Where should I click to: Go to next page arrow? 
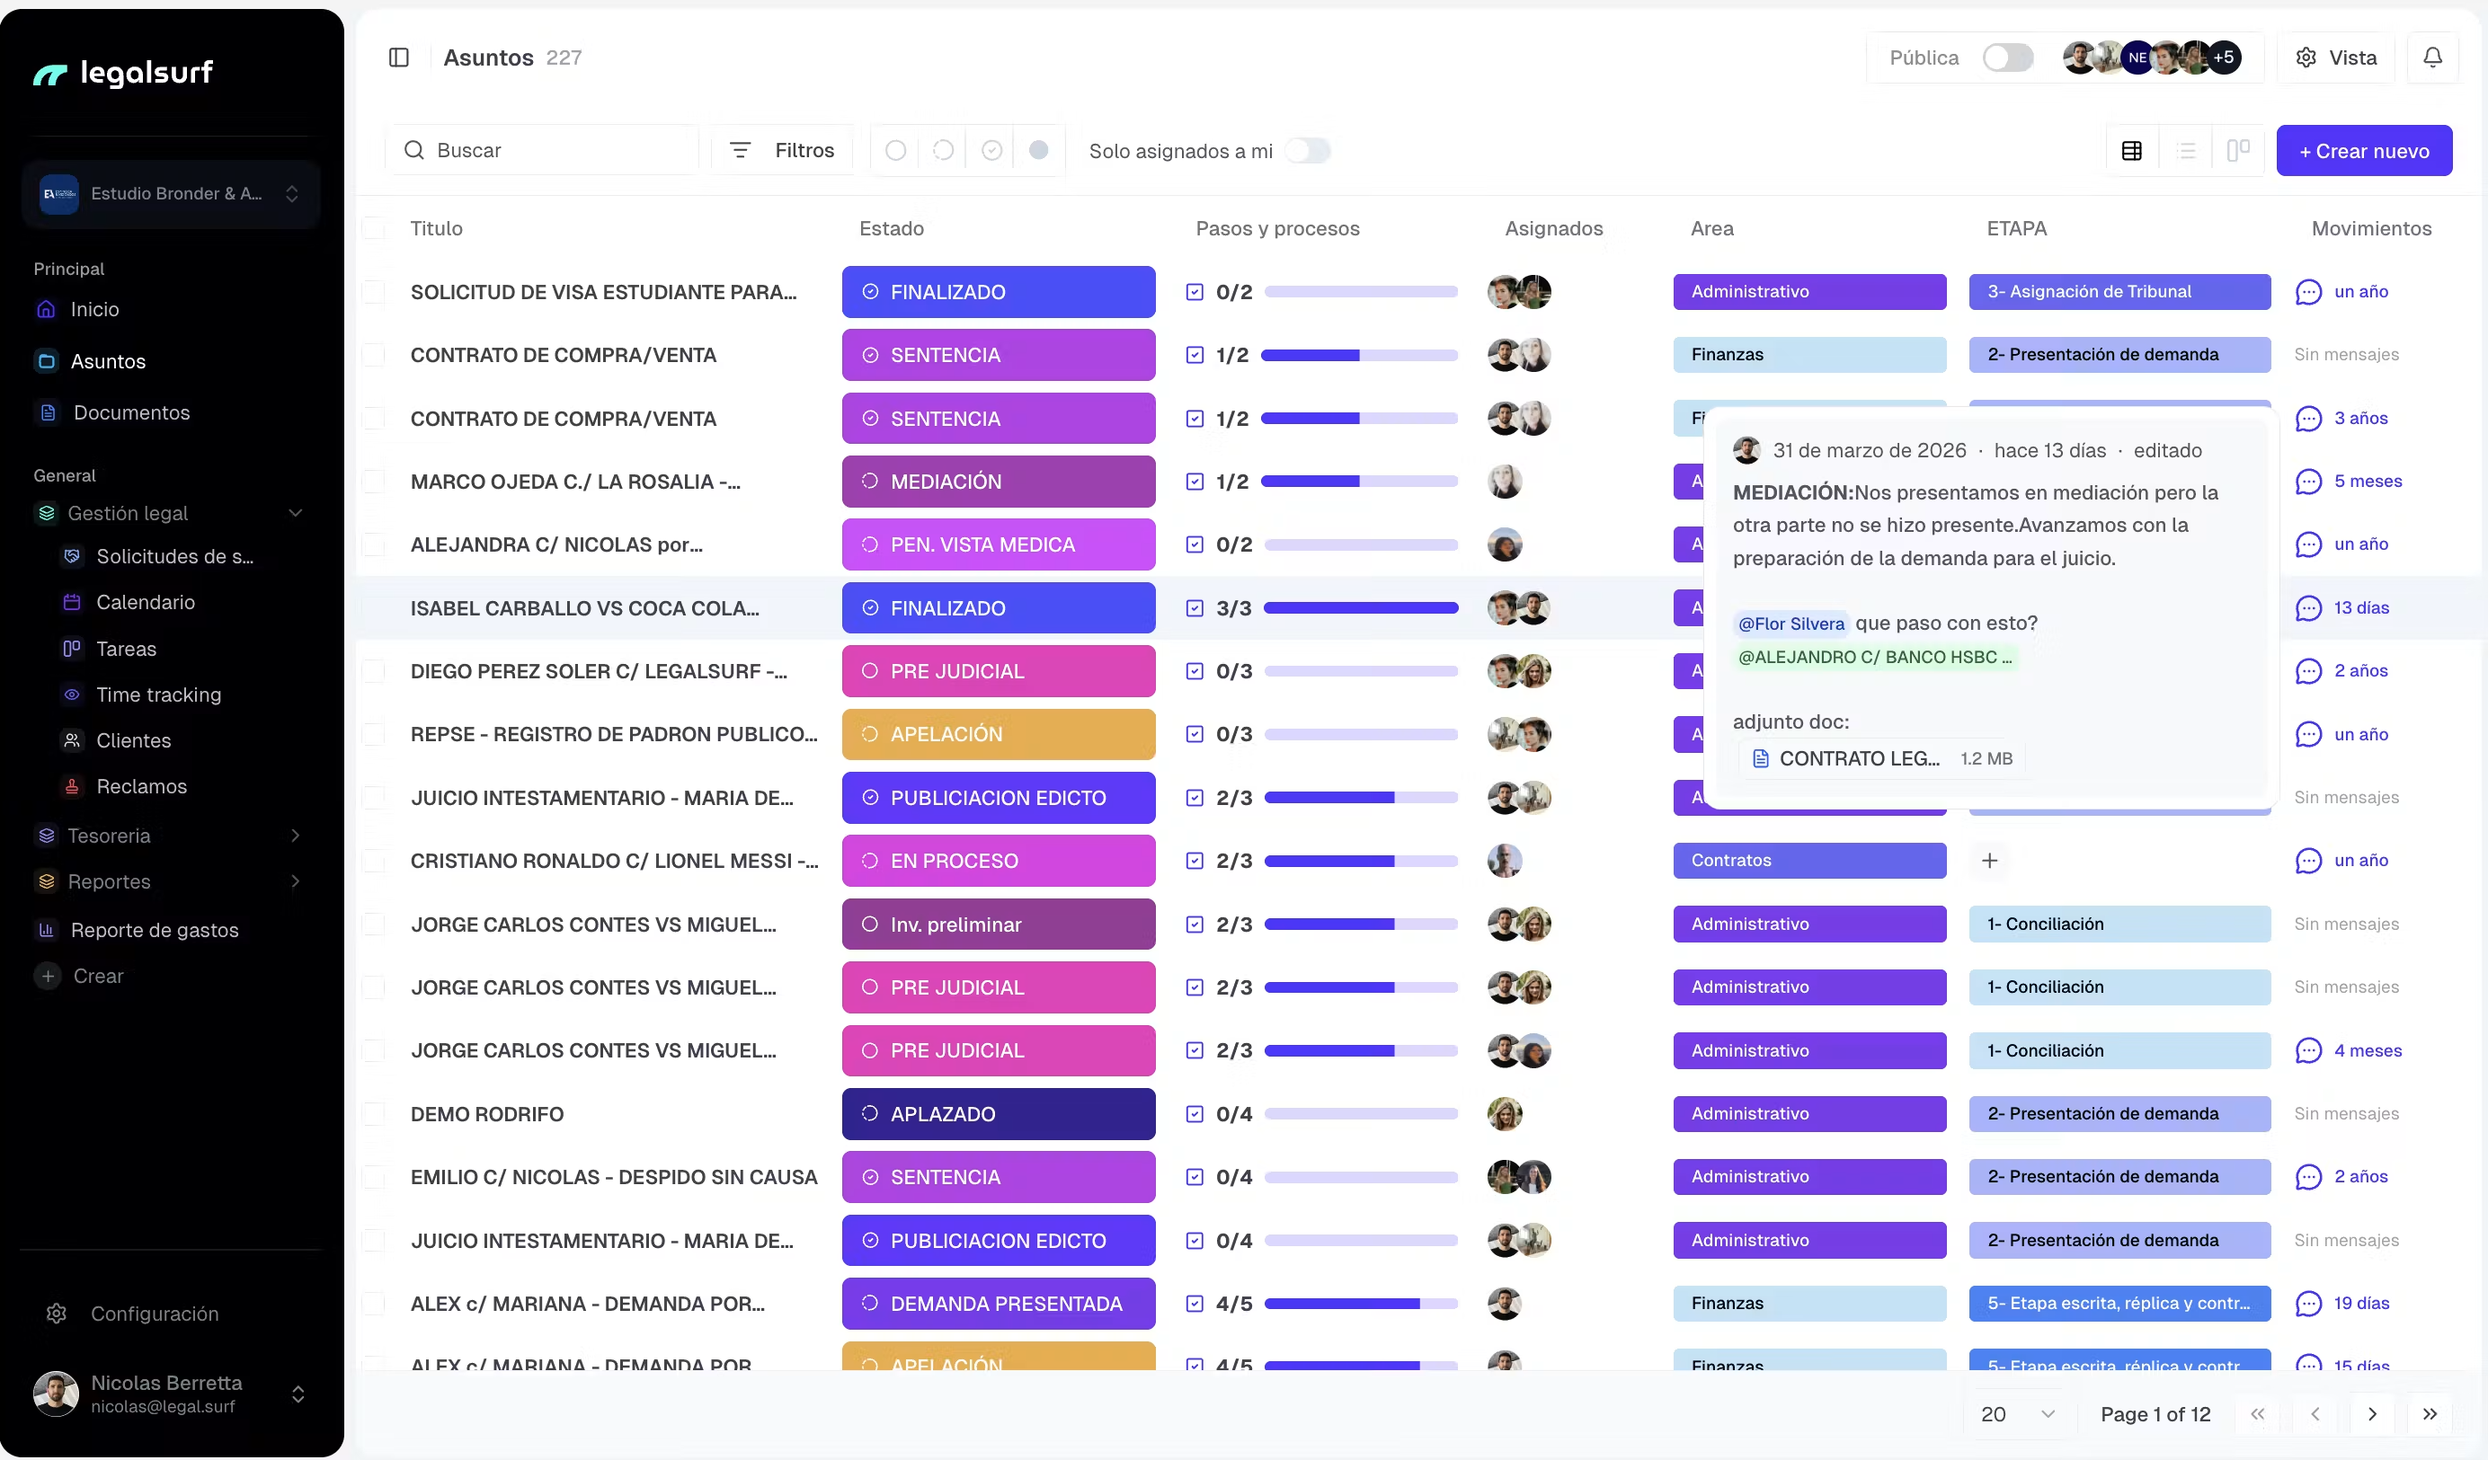2371,1414
